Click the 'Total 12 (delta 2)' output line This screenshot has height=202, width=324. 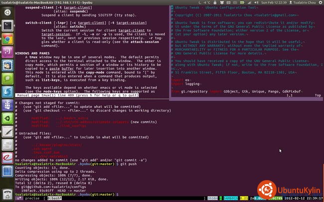coord(53,183)
